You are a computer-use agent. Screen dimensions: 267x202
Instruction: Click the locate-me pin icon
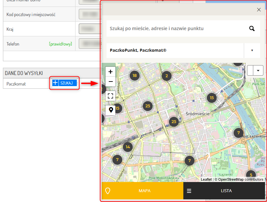(x=111, y=110)
